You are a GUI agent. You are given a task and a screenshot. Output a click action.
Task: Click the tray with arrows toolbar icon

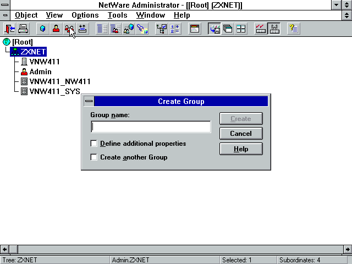pos(82,29)
